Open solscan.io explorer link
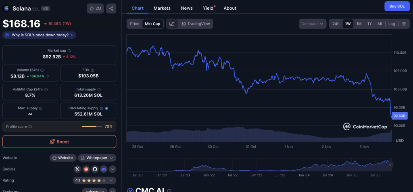The image size is (413, 192). coord(94,191)
